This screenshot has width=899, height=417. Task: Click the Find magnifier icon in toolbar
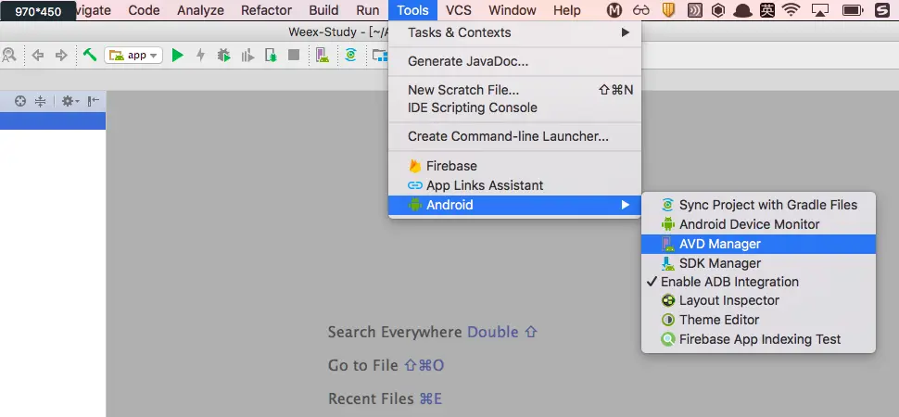click(x=8, y=55)
